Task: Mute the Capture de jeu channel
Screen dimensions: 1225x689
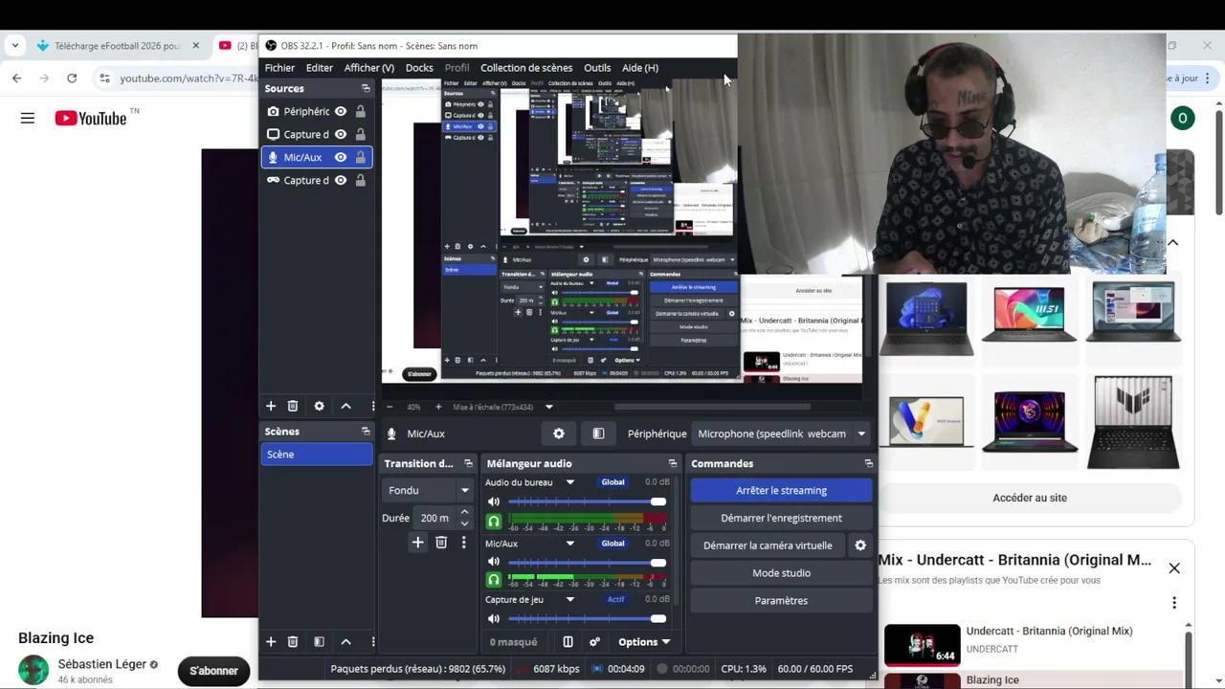Action: click(494, 618)
